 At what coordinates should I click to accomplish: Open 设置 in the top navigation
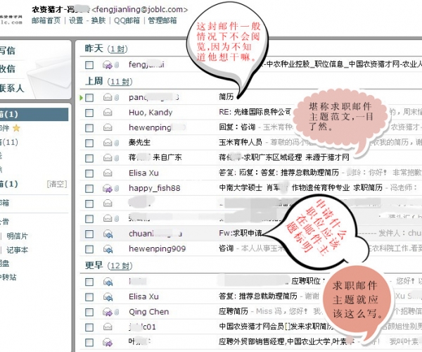coord(76,20)
